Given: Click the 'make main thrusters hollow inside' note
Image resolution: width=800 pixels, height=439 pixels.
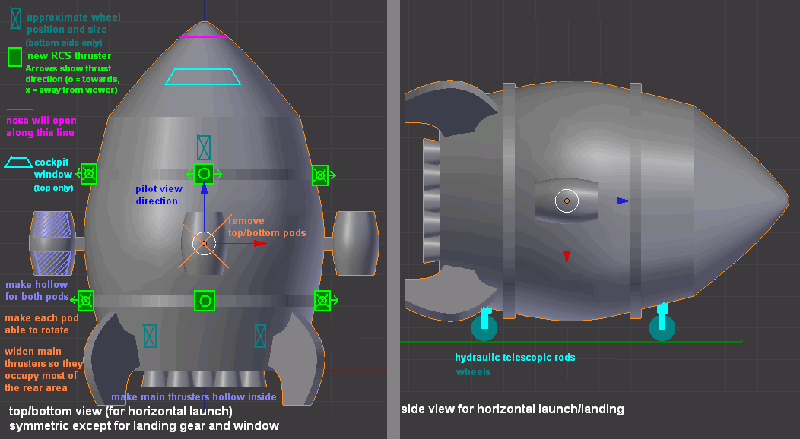Looking at the screenshot, I should click(x=194, y=396).
